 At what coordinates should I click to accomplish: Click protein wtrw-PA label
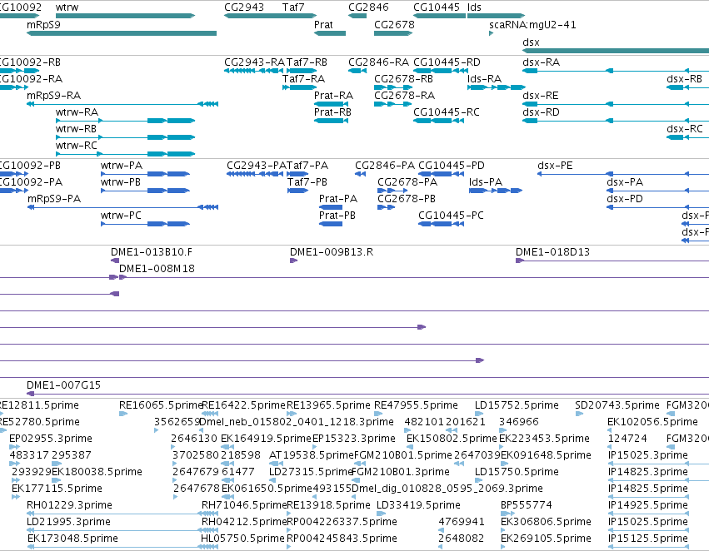point(122,166)
